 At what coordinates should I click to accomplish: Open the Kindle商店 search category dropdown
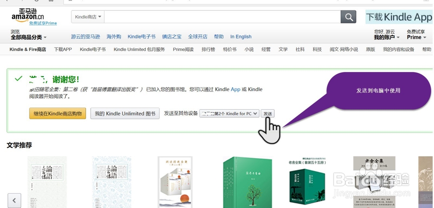tap(88, 17)
